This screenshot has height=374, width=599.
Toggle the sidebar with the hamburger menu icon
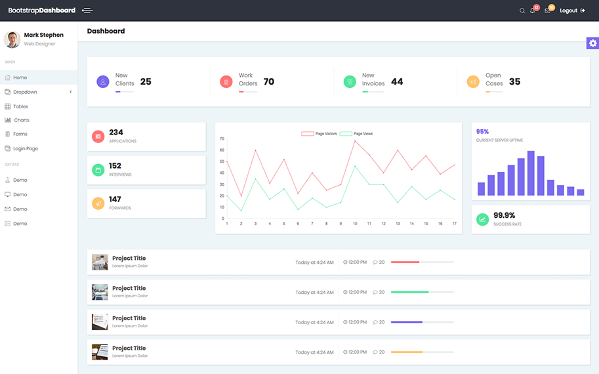coord(87,10)
